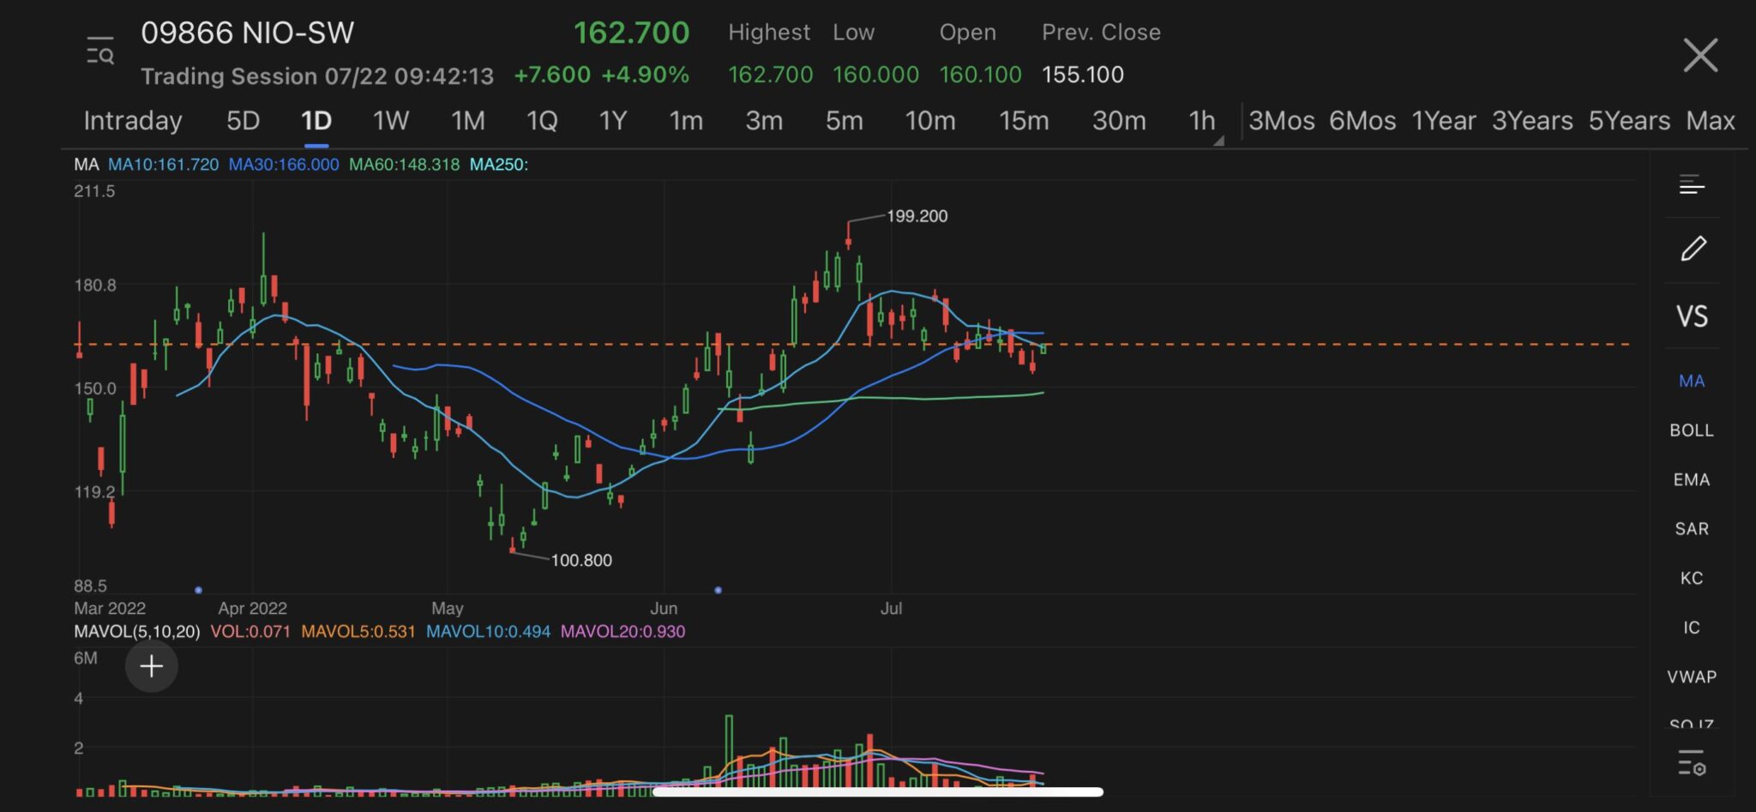1756x812 pixels.
Task: Select the 3m minute chart tab
Action: (x=764, y=121)
